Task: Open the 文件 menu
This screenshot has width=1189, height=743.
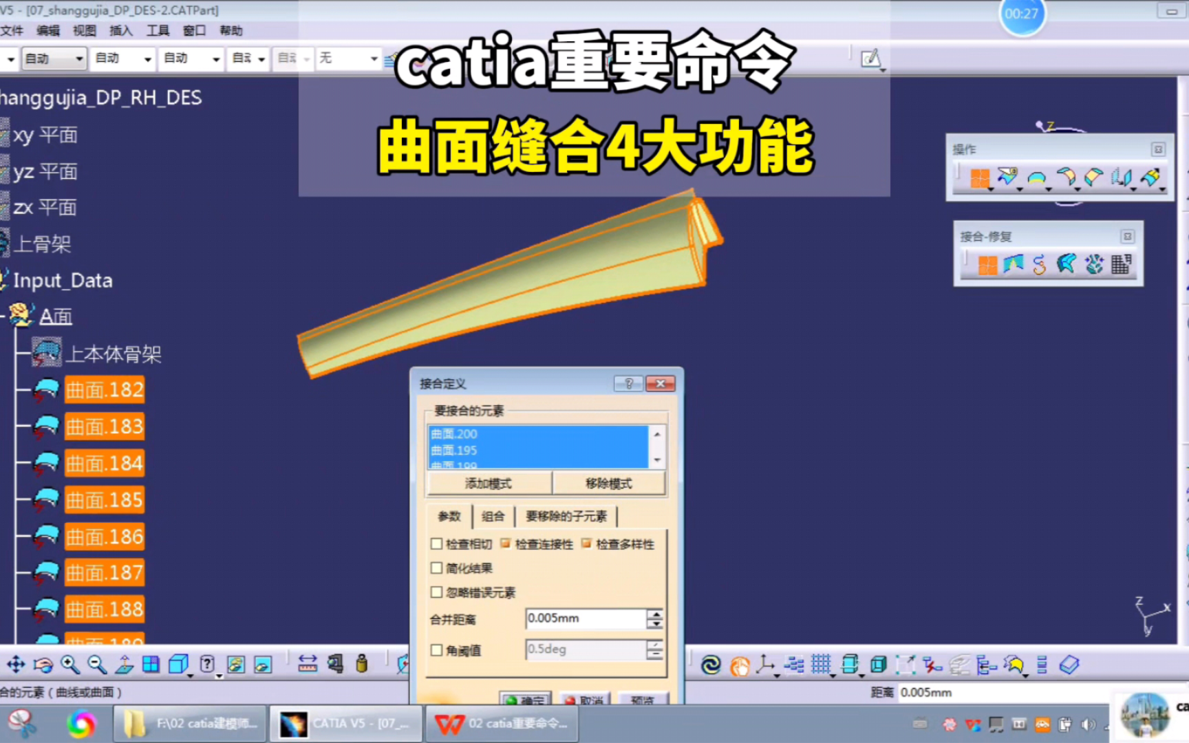Action: [12, 30]
